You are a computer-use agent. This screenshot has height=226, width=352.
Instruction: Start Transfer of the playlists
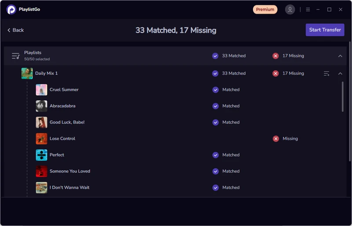coord(325,30)
